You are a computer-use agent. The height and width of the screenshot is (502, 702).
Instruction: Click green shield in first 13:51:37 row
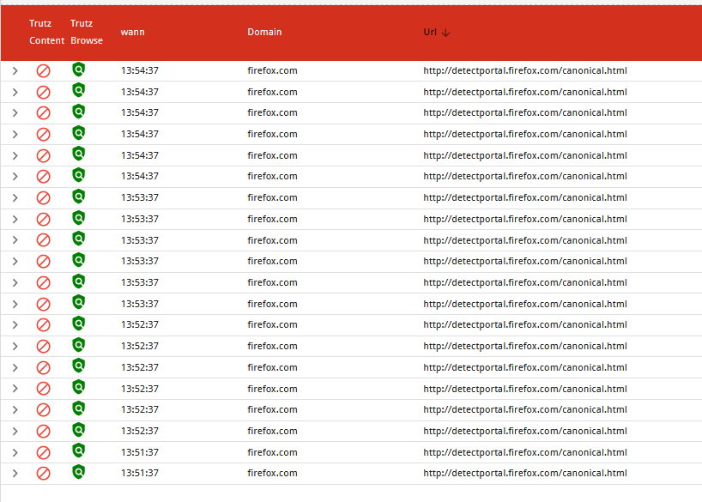(79, 451)
